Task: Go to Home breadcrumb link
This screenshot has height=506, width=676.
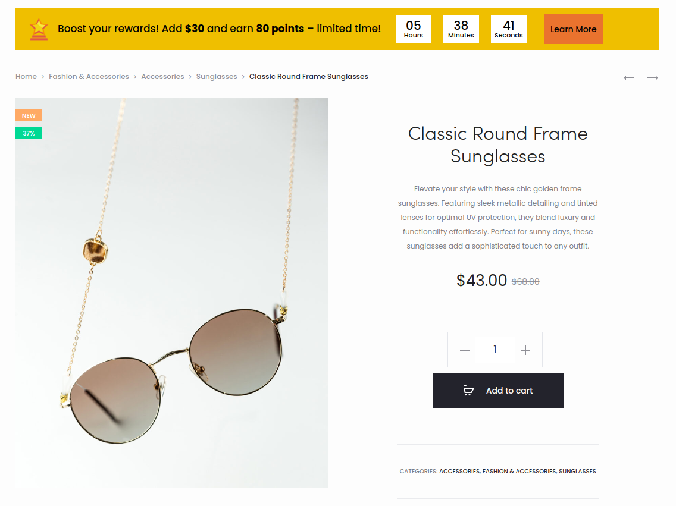Action: pos(26,77)
